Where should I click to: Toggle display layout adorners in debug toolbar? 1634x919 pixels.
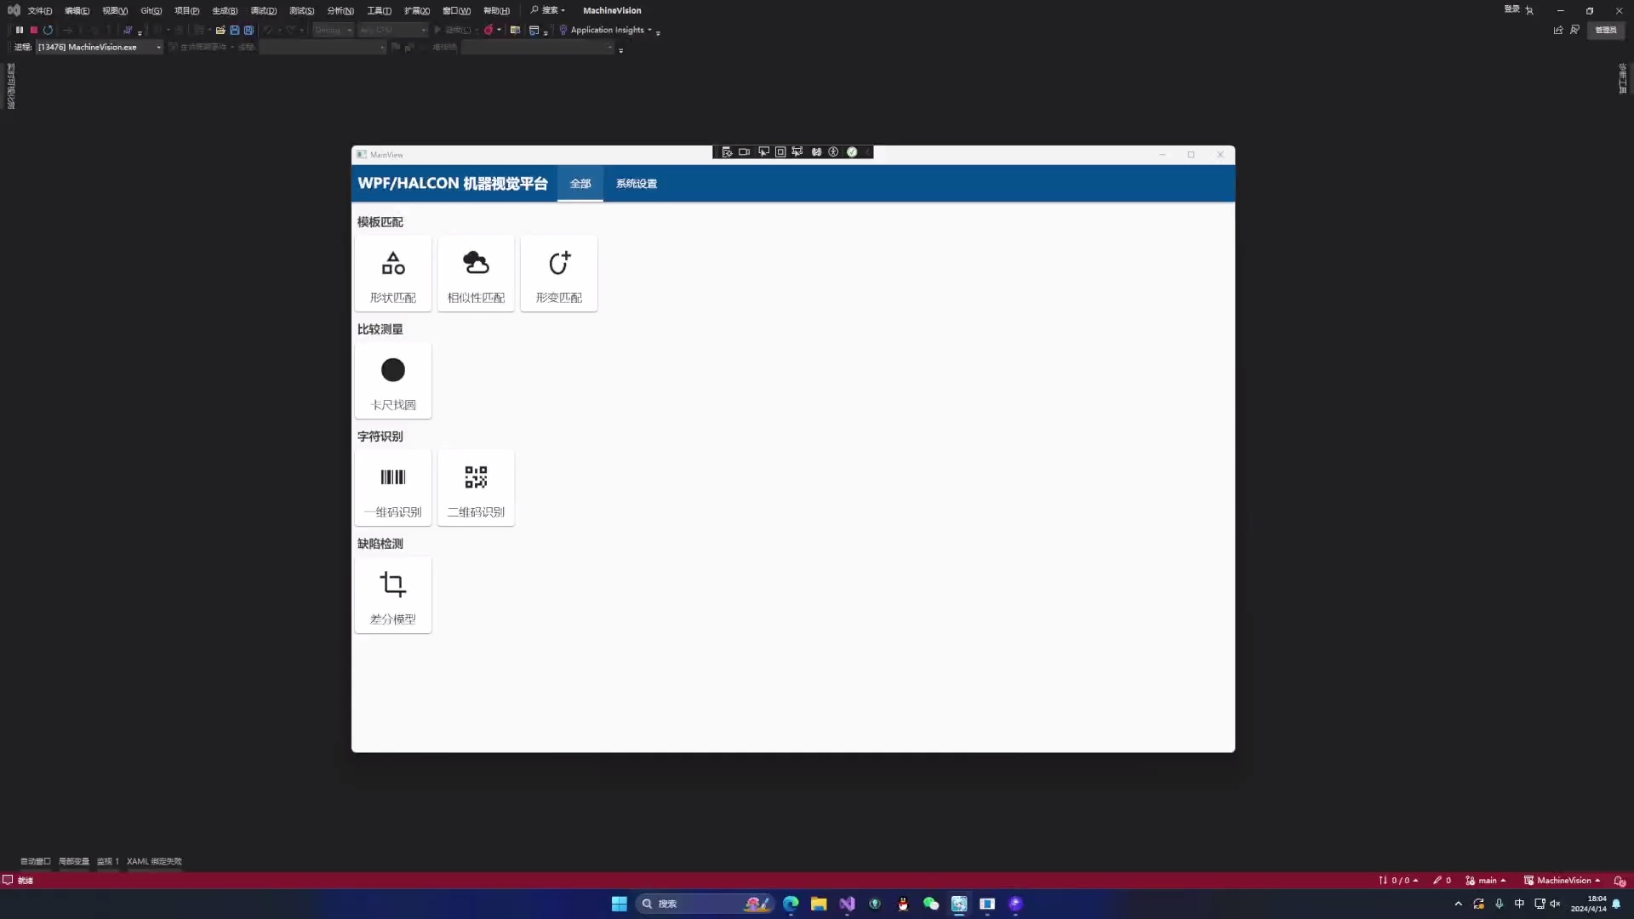(780, 152)
